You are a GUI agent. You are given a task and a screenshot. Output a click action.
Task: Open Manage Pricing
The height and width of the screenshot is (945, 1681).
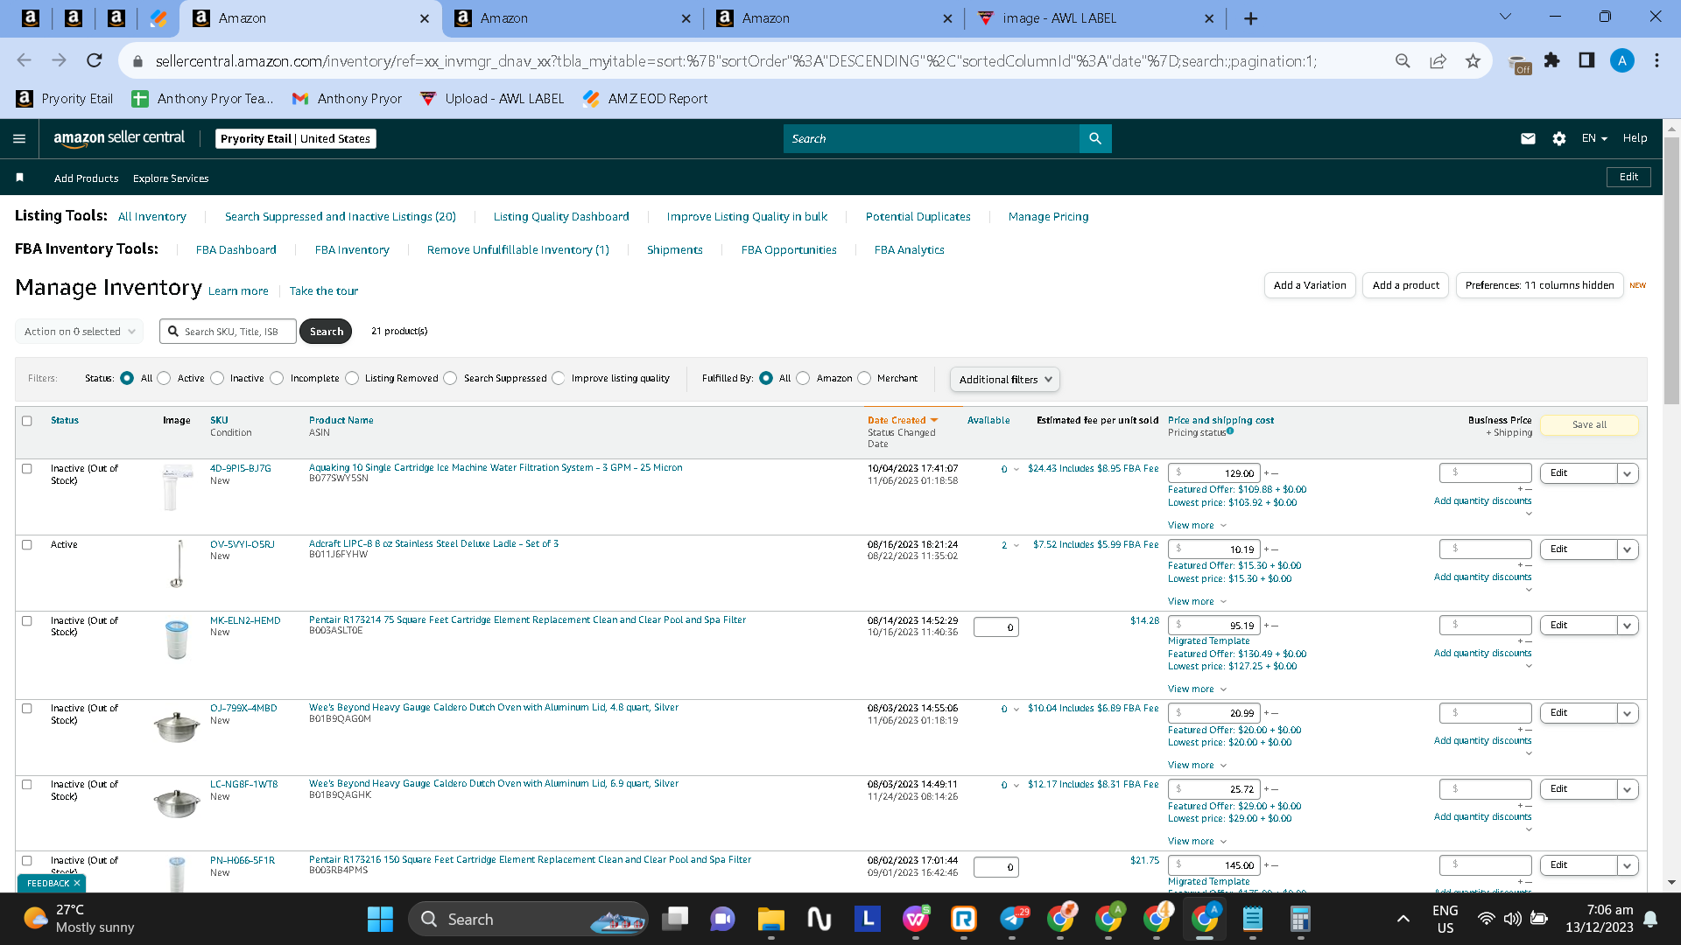click(x=1049, y=217)
